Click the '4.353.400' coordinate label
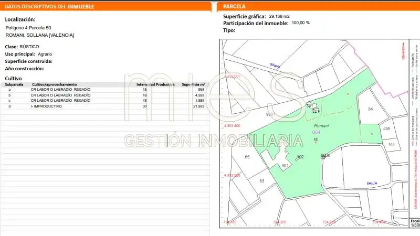Image resolution: width=420 pixels, height=236 pixels. [232, 126]
